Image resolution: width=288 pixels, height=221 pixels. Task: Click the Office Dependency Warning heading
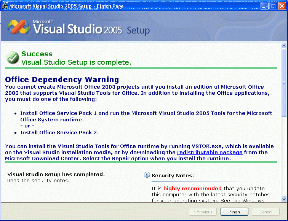tap(62, 79)
